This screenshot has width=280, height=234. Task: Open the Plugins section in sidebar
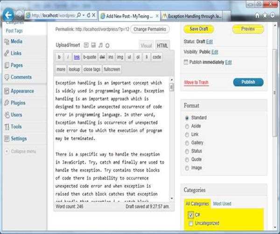click(x=18, y=103)
